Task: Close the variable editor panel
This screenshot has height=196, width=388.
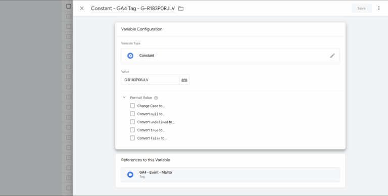Action: [82, 9]
